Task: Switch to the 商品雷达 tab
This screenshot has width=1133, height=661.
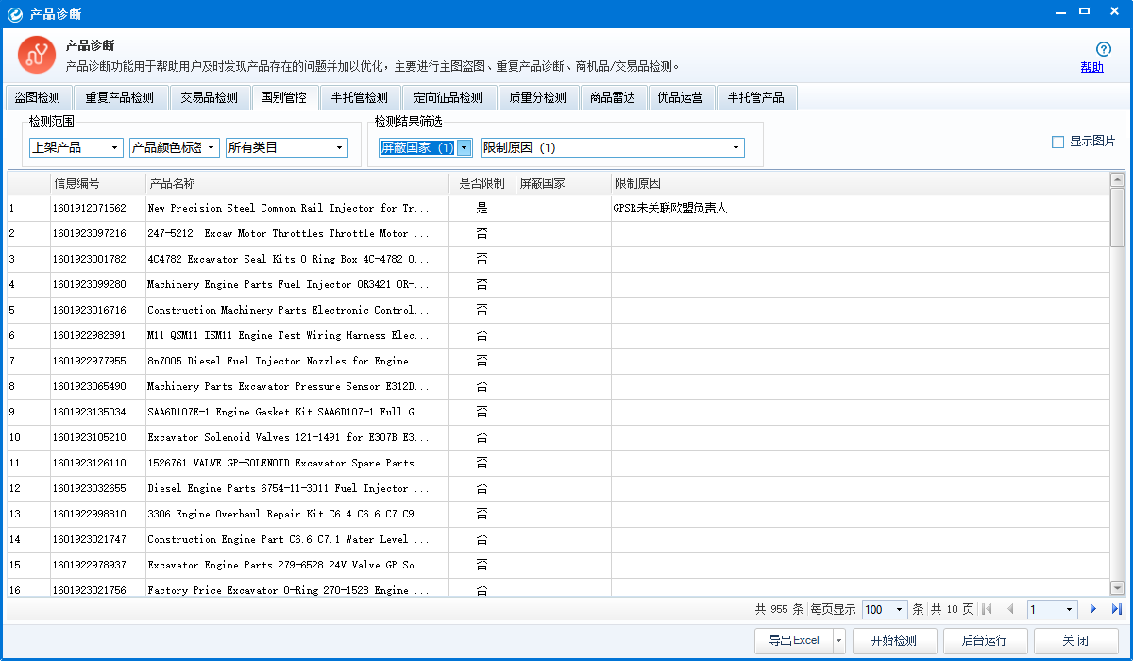Action: [612, 97]
